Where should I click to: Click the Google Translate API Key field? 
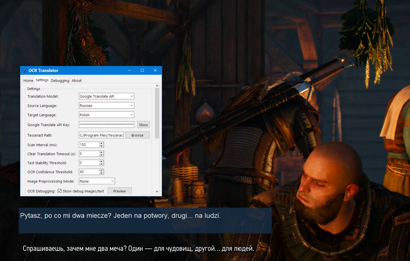tap(107, 125)
